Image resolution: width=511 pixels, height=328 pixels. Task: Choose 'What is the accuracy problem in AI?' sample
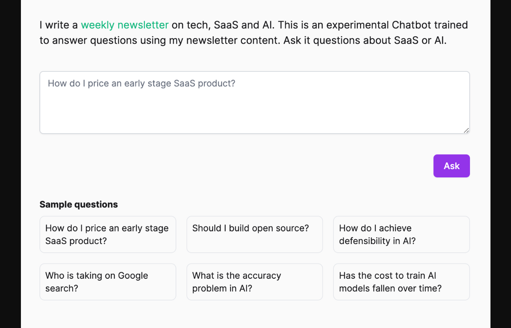(x=254, y=282)
